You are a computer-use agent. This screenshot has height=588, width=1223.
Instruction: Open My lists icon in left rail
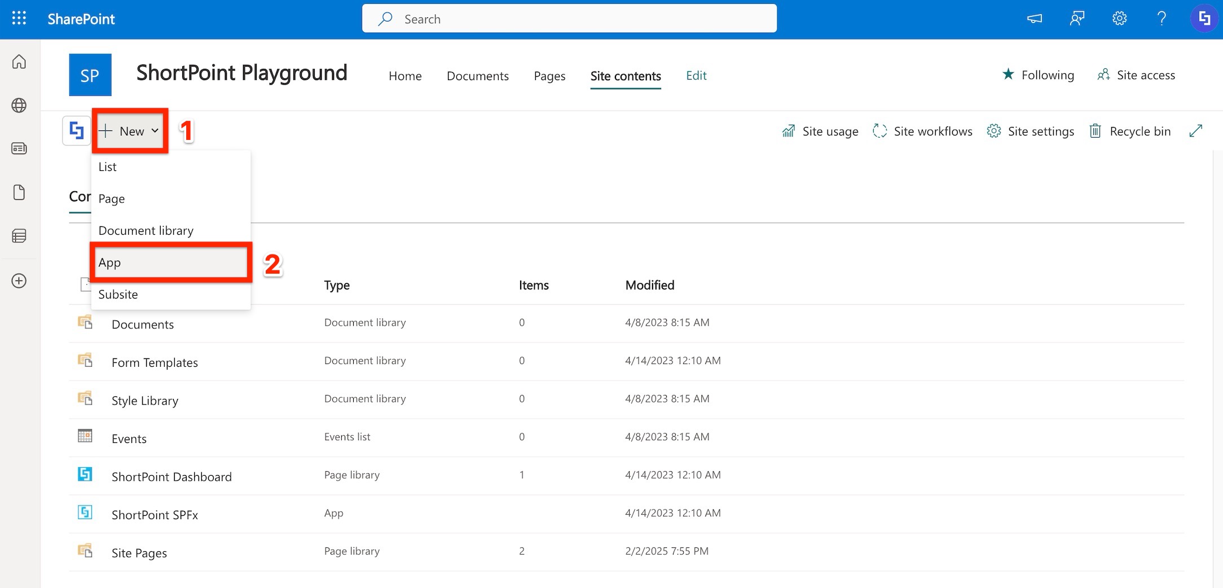click(x=19, y=236)
